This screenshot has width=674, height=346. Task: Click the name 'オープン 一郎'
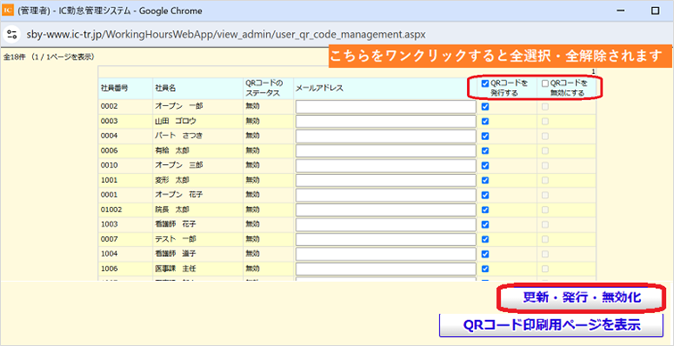pos(179,106)
